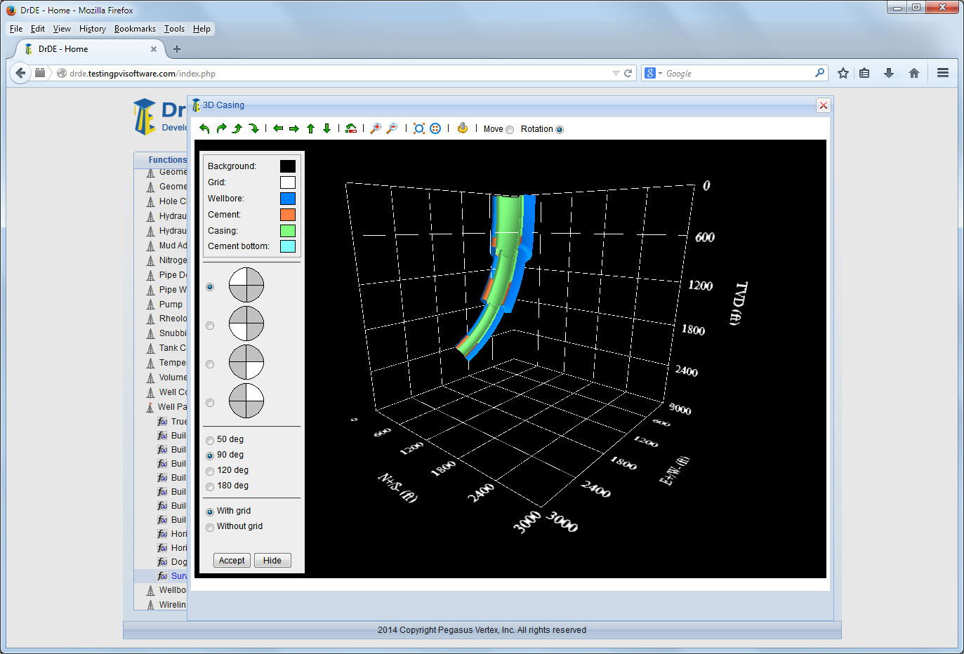Select the Move radio button

(x=510, y=130)
